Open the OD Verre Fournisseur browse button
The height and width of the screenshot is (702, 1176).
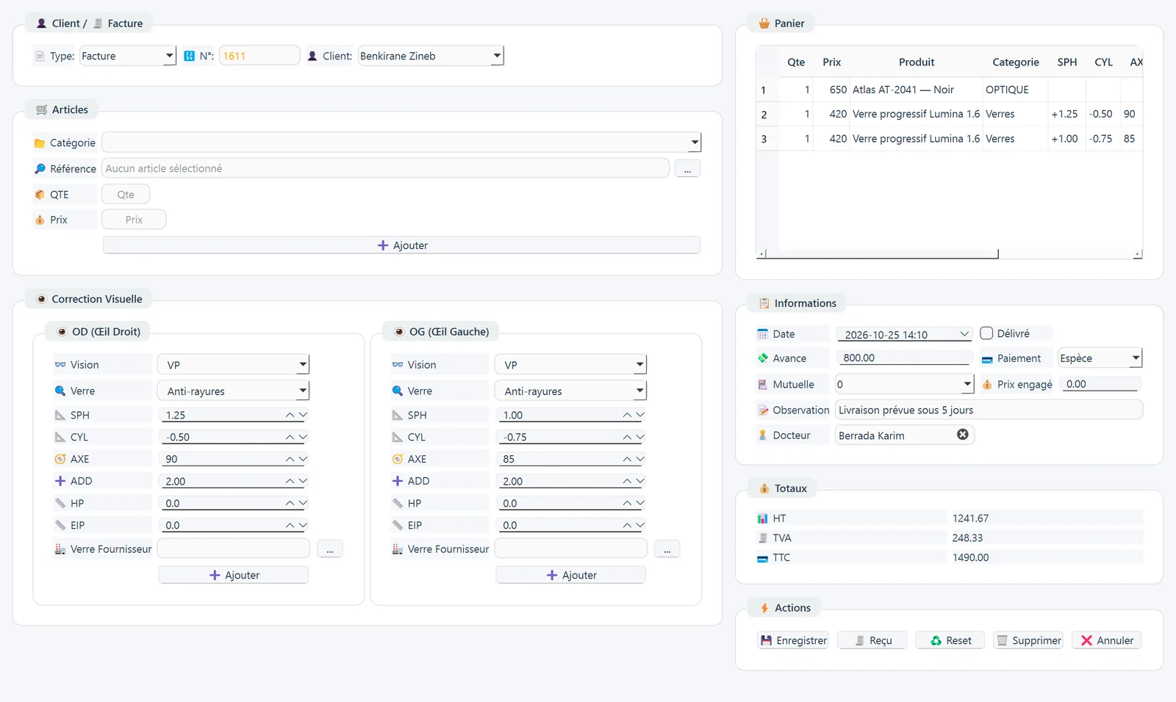point(330,549)
